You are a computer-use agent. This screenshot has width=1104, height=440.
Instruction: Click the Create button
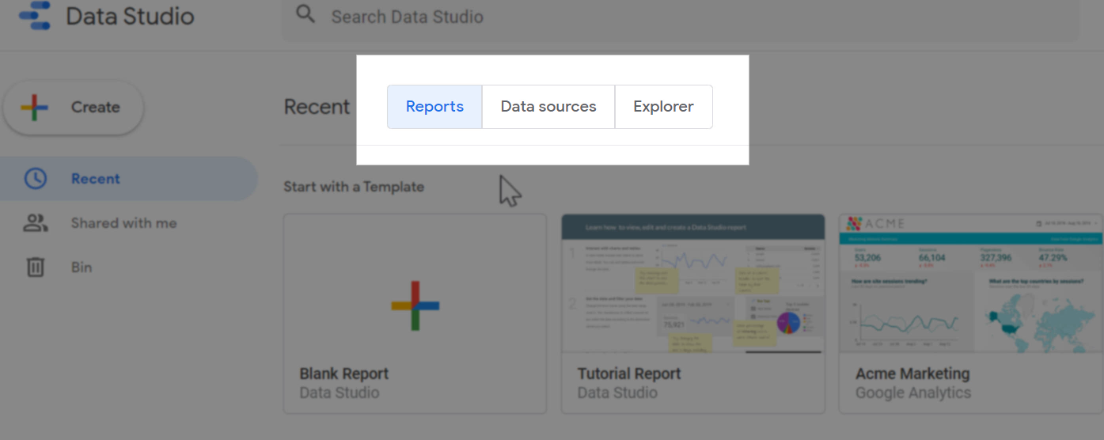74,107
